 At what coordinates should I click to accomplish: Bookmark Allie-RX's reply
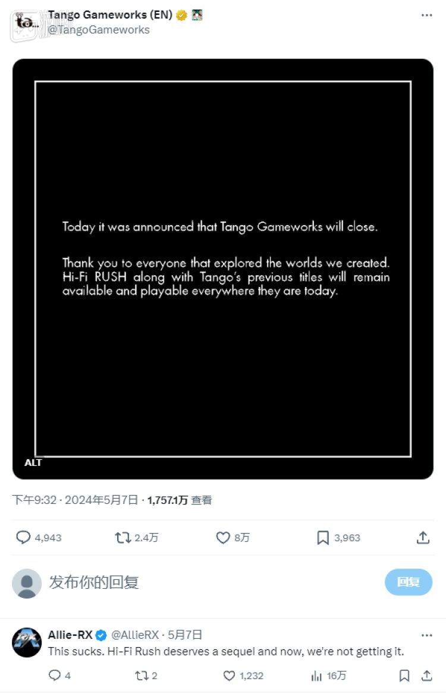point(404,676)
